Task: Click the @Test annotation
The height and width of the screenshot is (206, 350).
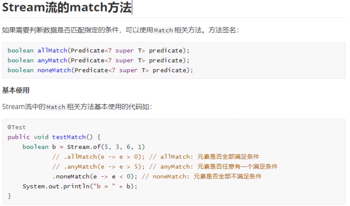Action: pos(16,127)
